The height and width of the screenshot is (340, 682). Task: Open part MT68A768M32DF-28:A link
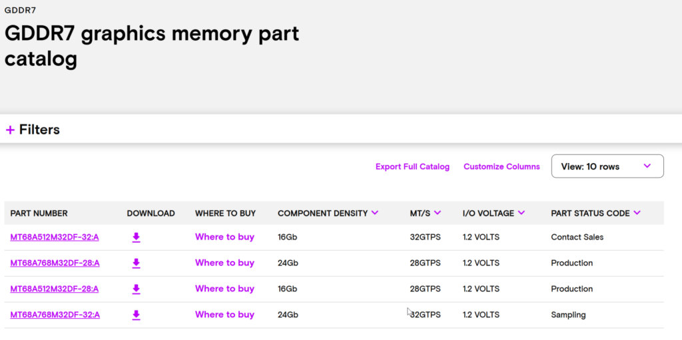point(55,263)
